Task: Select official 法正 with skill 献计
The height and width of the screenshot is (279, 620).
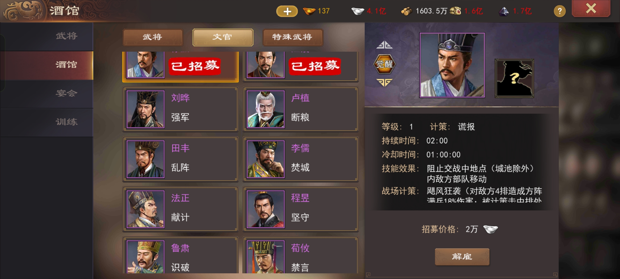Action: (x=180, y=209)
